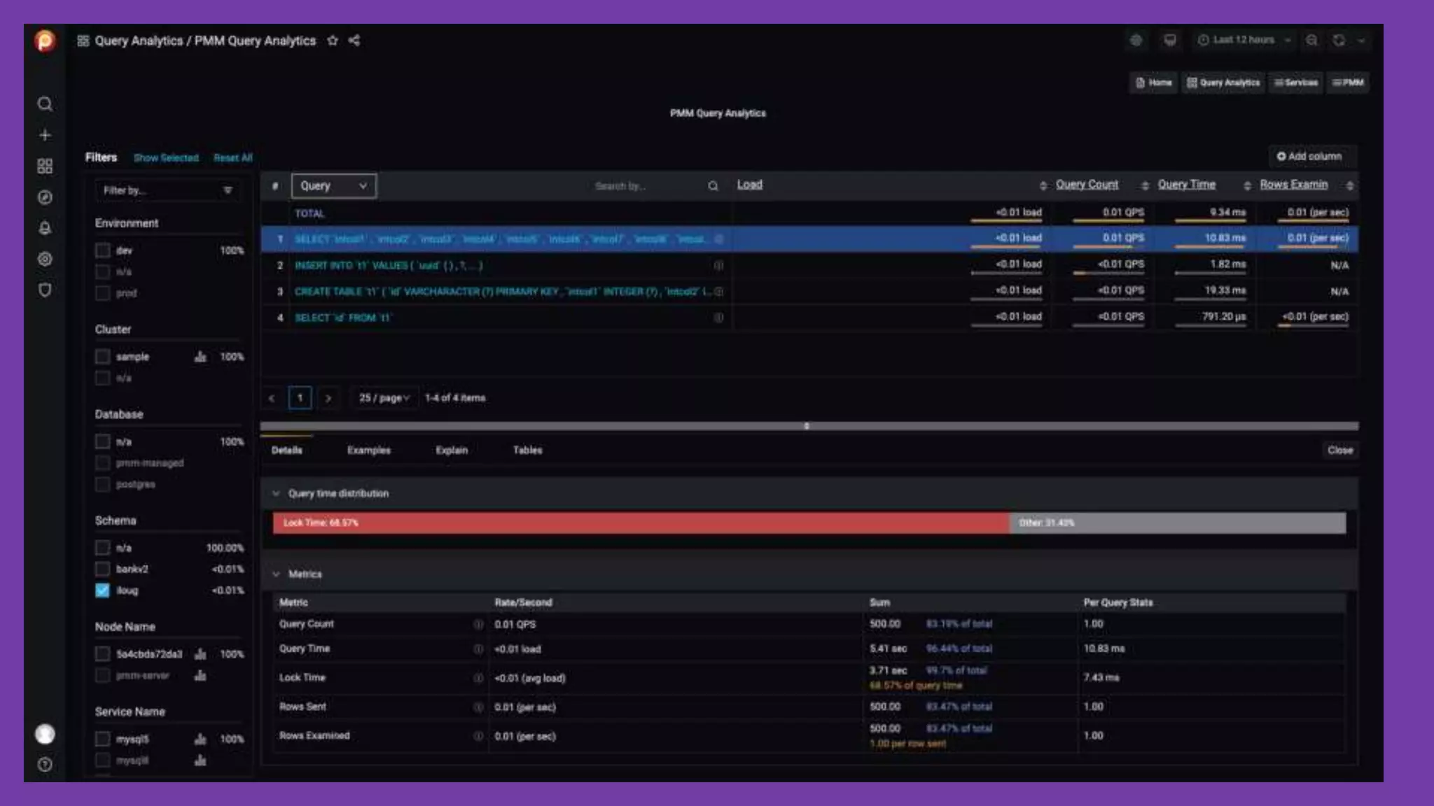Open the 25 / page size dropdown
1434x806 pixels.
tap(384, 398)
